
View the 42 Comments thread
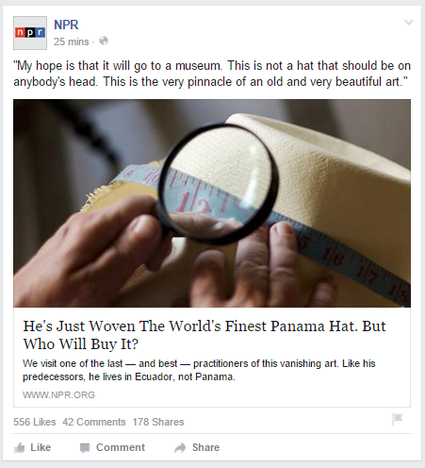point(94,422)
